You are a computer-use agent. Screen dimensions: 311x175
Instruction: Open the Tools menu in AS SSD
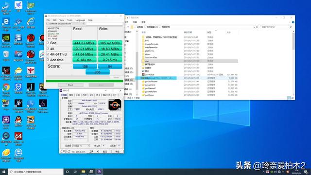point(70,20)
